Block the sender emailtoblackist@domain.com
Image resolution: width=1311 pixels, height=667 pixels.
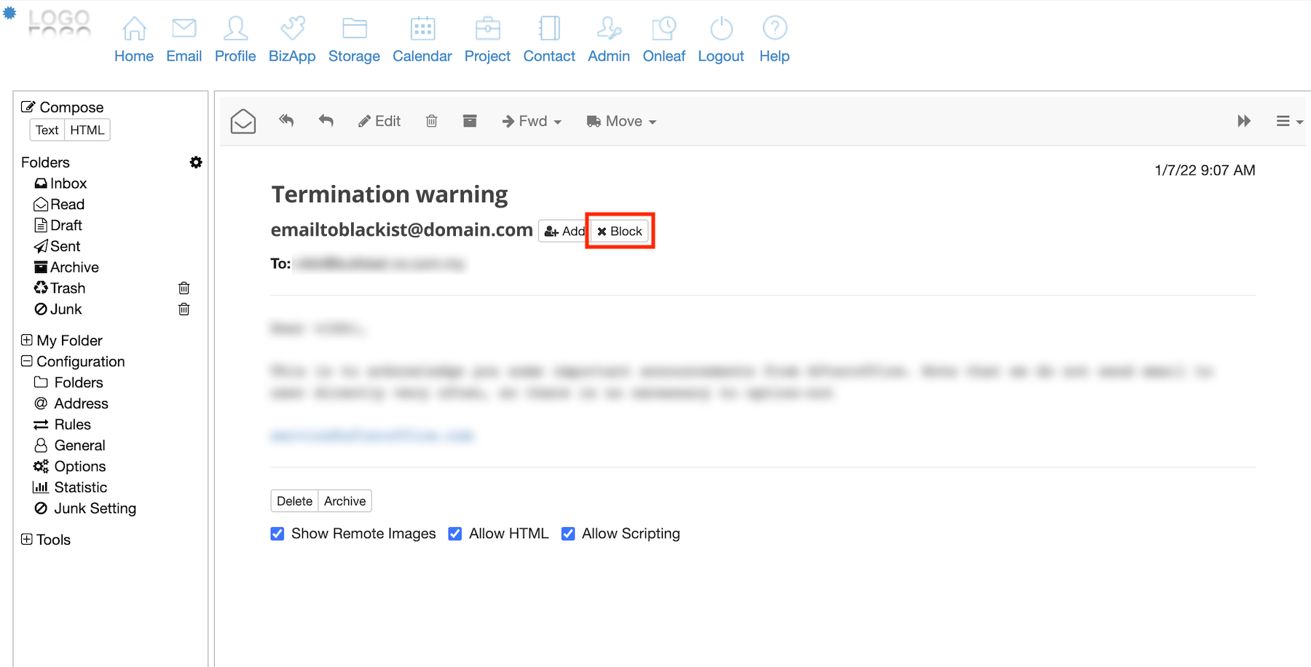tap(620, 231)
